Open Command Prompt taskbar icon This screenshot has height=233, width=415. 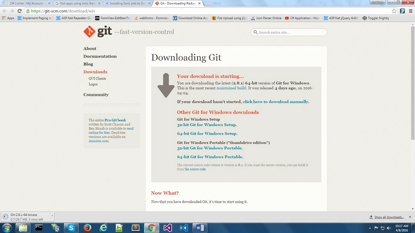39,228
